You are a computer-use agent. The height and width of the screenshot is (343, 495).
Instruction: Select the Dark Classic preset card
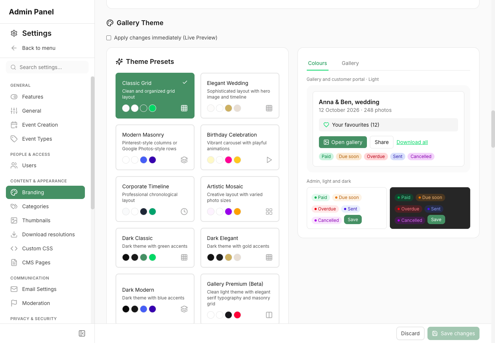(155, 248)
